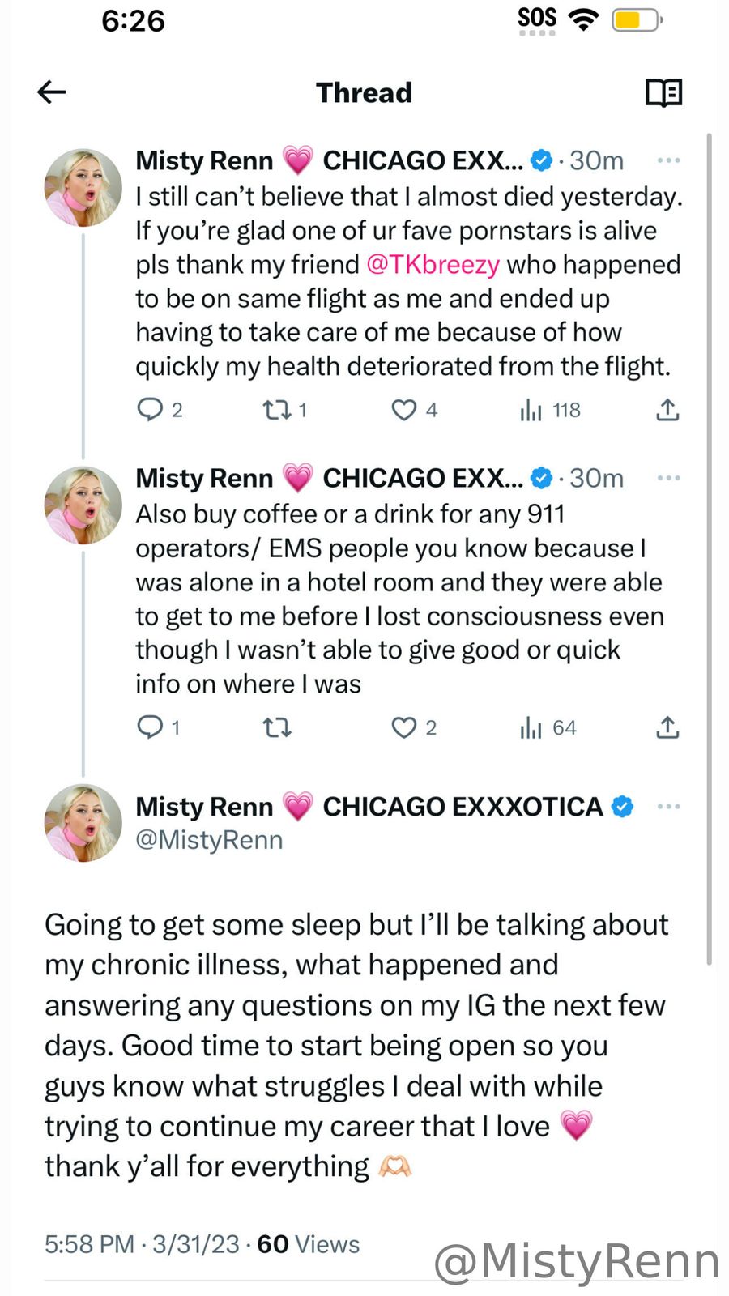The width and height of the screenshot is (729, 1296).
Task: Reply to the 911 operators tweet
Action: pyautogui.click(x=151, y=727)
